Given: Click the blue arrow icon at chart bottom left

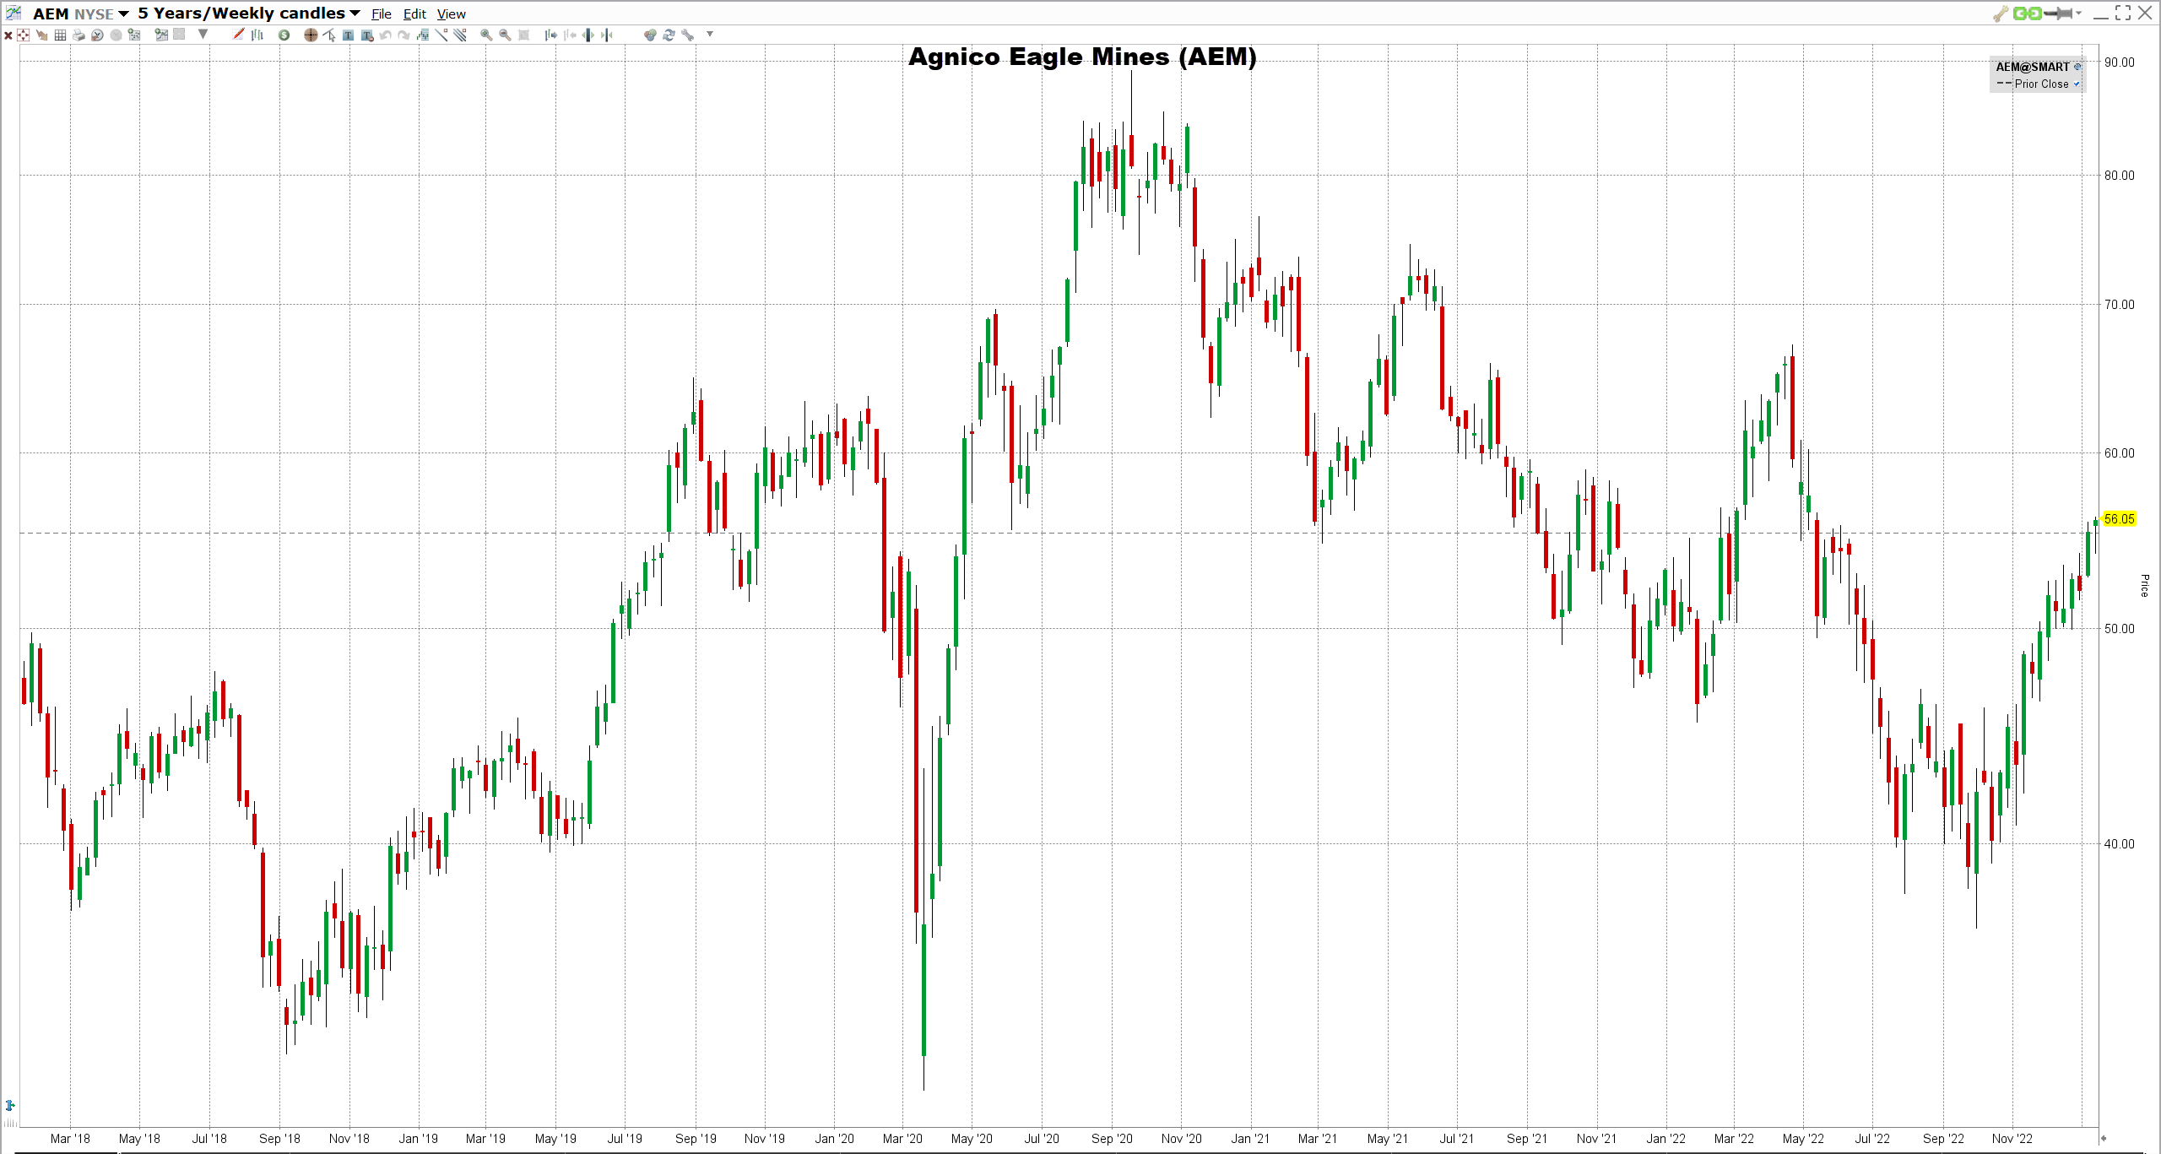Looking at the screenshot, I should coord(10,1105).
